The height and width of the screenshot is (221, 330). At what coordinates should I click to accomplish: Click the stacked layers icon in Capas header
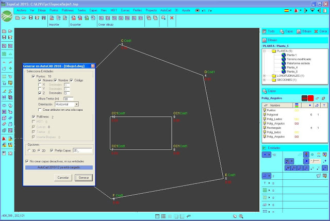tap(323, 98)
